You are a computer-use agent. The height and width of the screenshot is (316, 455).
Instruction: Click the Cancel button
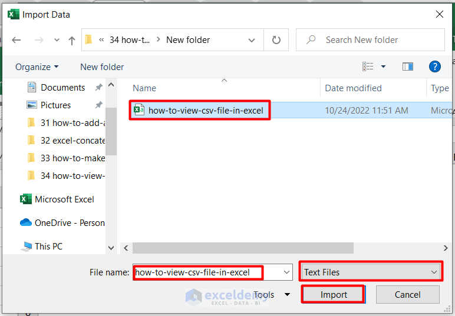407,295
